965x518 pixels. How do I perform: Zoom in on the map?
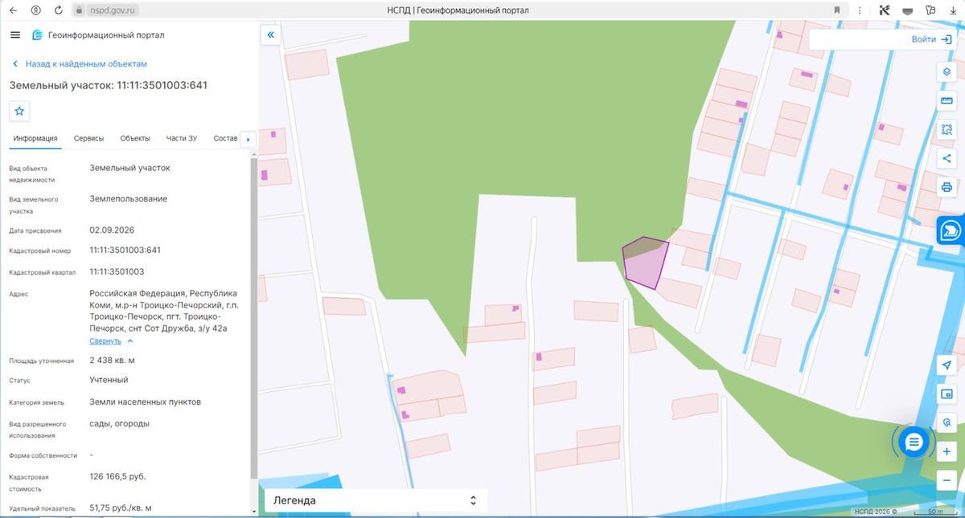[947, 451]
